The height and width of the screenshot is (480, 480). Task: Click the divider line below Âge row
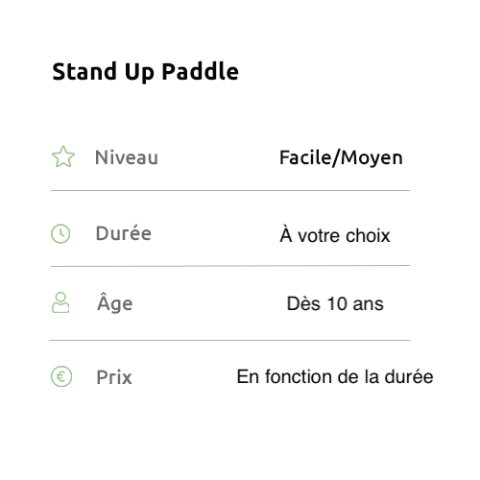pos(229,340)
